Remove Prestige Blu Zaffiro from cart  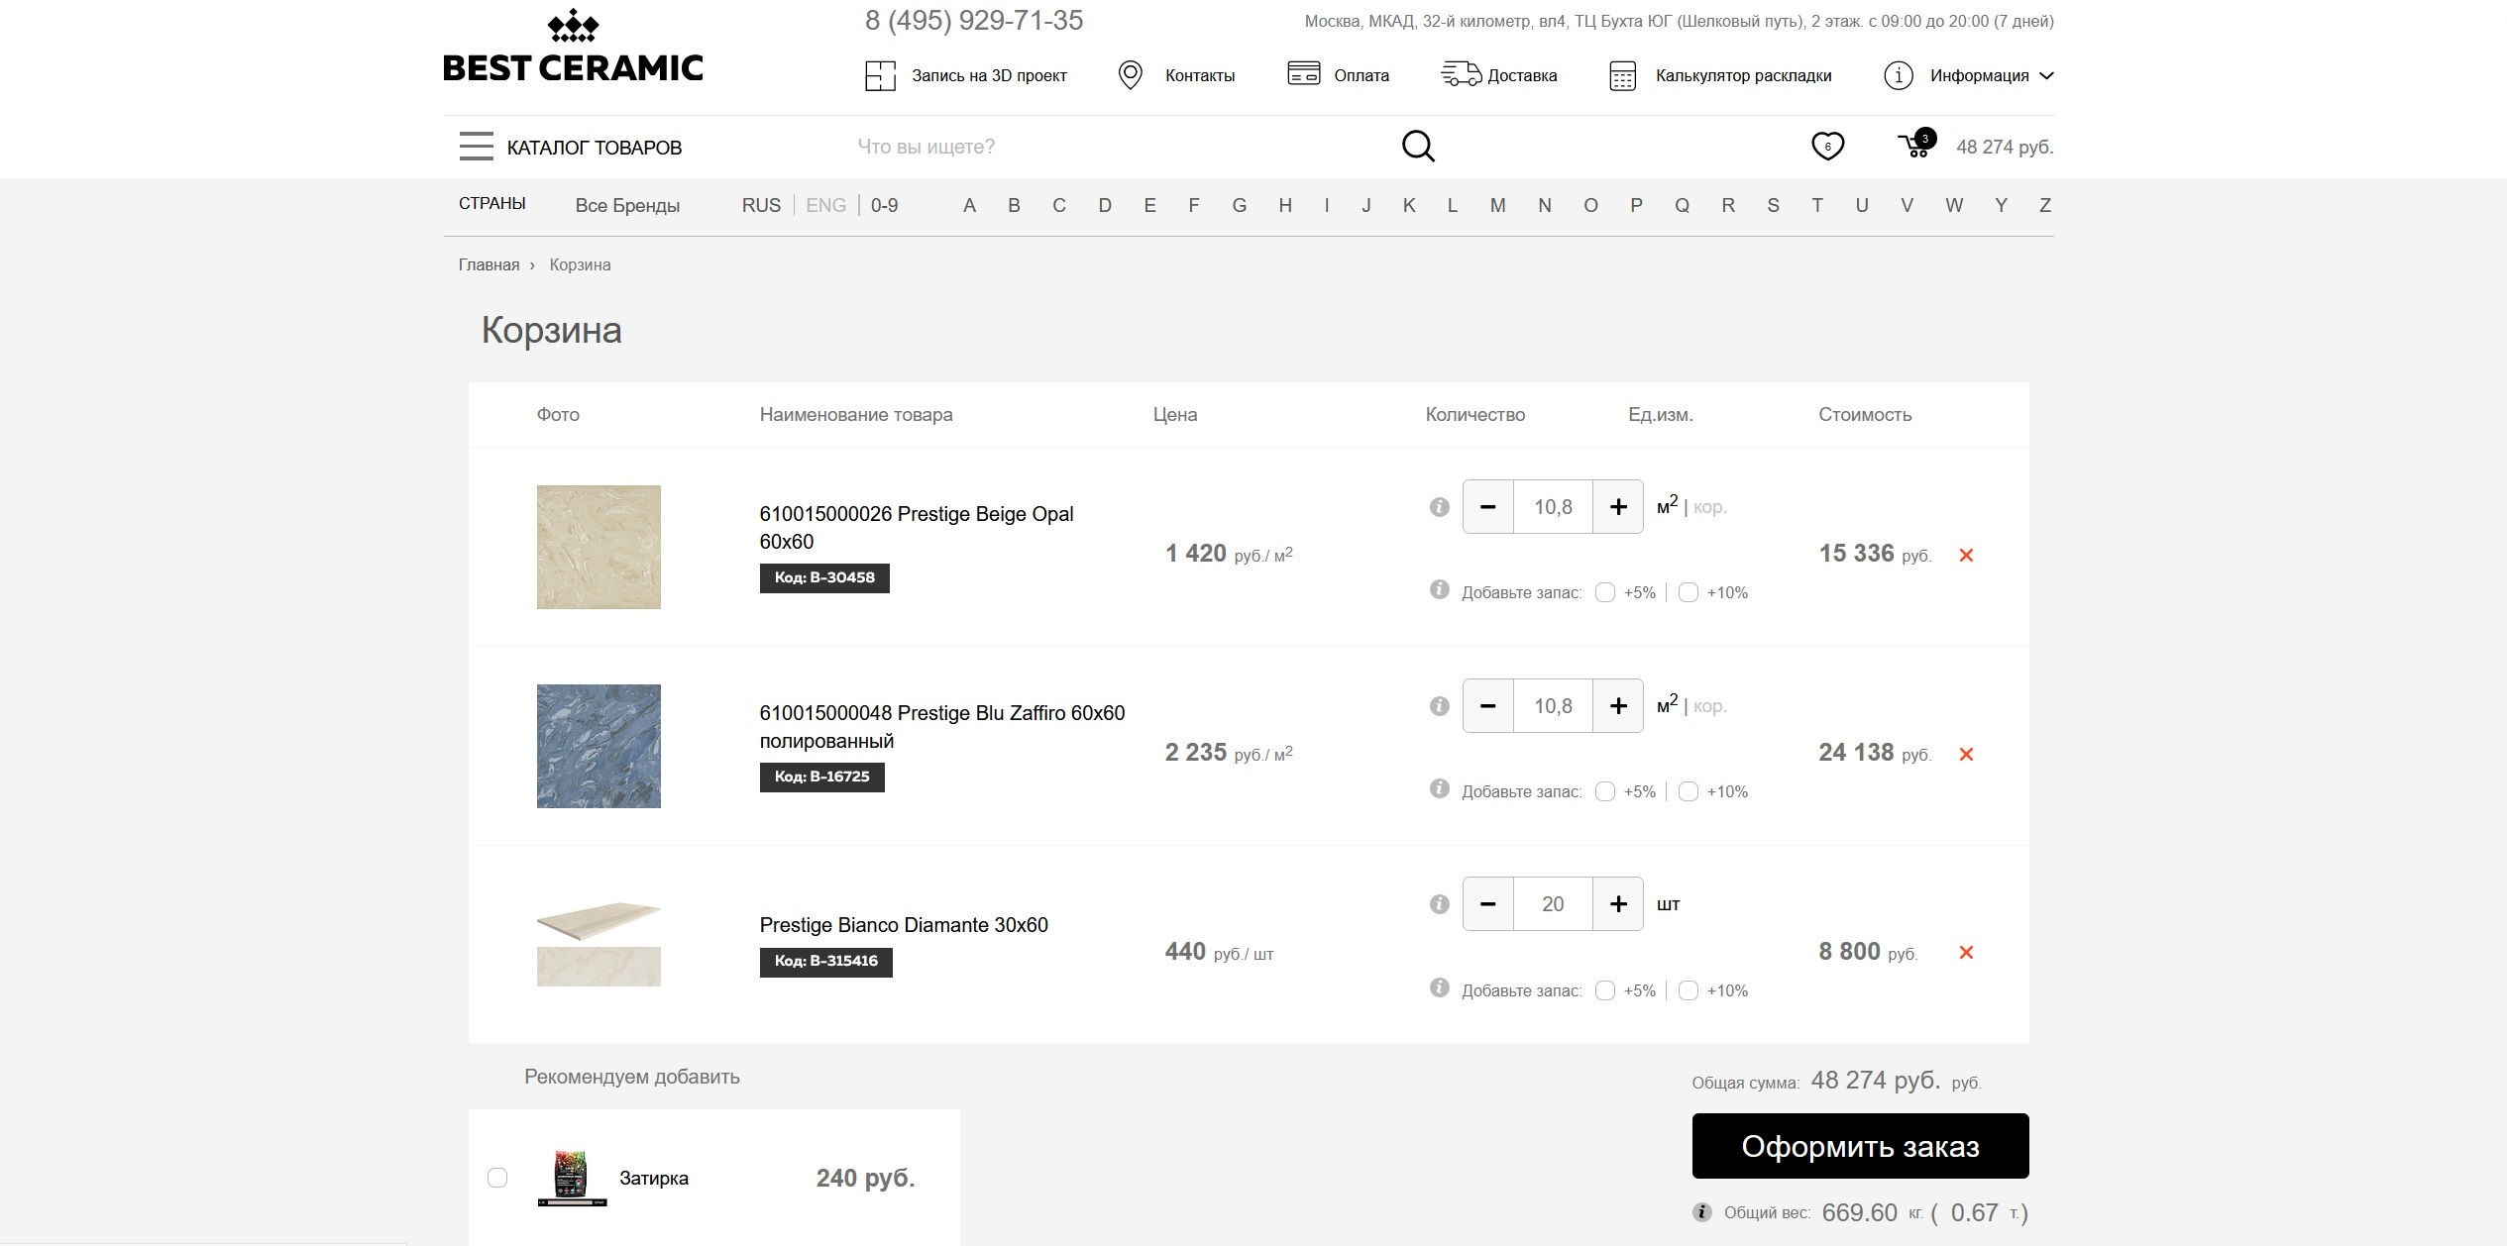coord(1966,755)
